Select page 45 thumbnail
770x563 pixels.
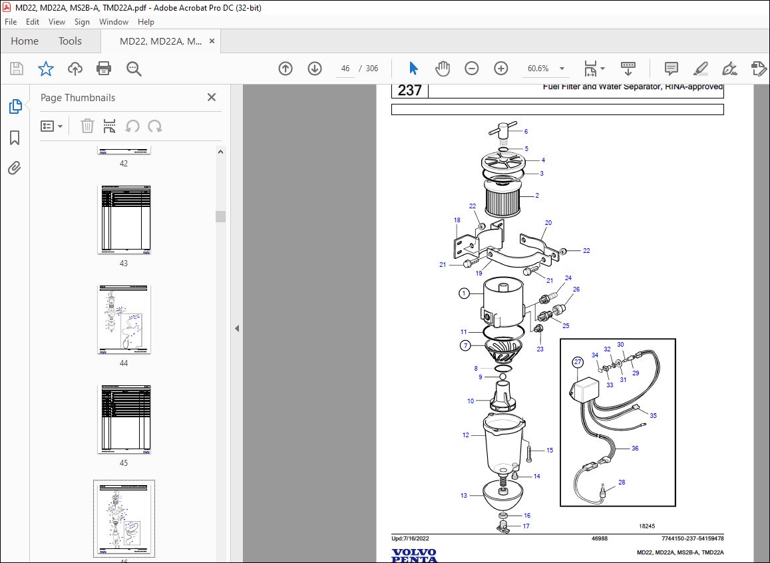tap(124, 419)
